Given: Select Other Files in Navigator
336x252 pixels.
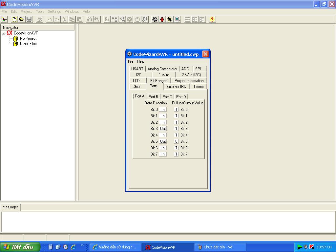Looking at the screenshot, I should [x=28, y=44].
